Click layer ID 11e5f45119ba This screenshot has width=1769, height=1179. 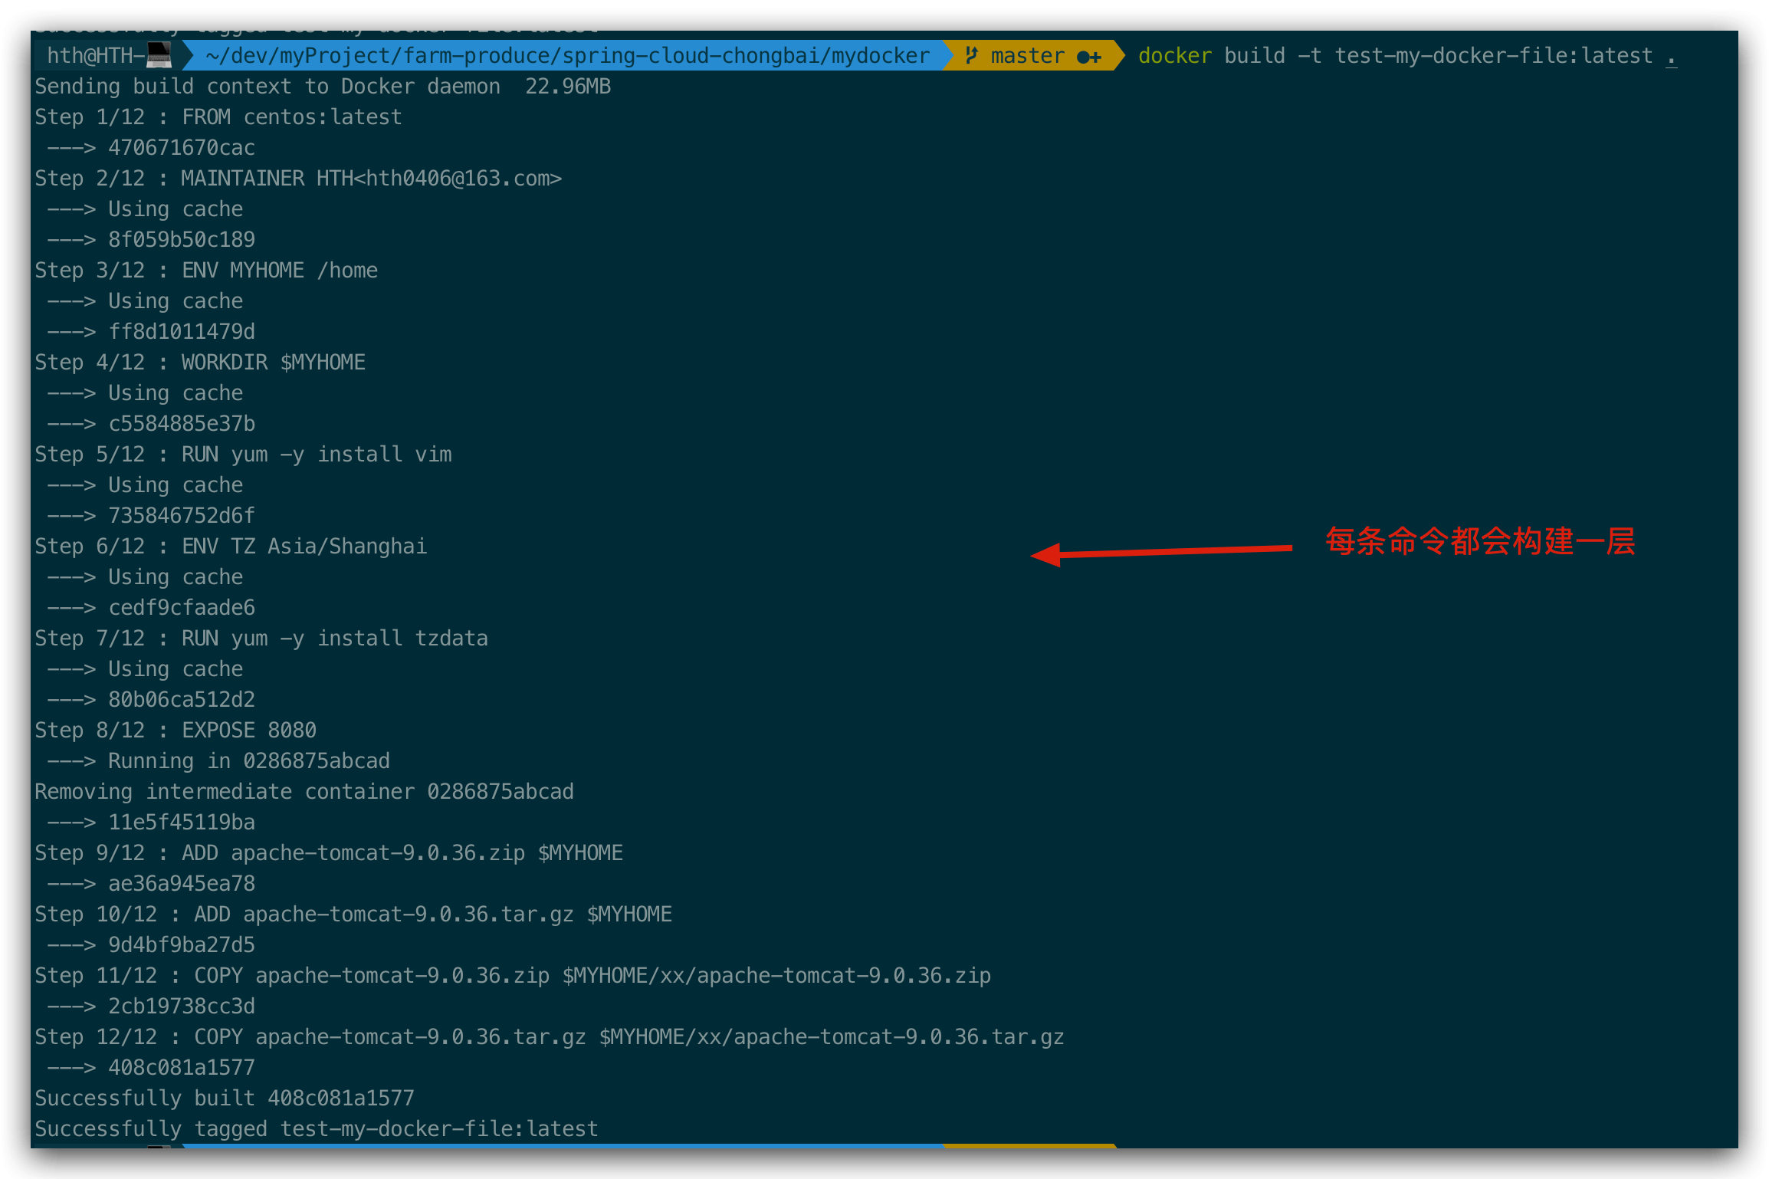click(x=182, y=823)
